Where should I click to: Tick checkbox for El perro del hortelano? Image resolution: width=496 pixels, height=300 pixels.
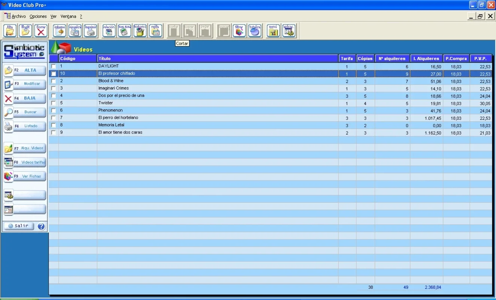coord(54,118)
